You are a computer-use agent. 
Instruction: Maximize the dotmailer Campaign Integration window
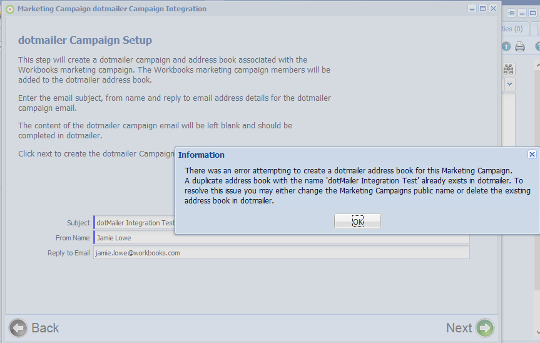483,9
